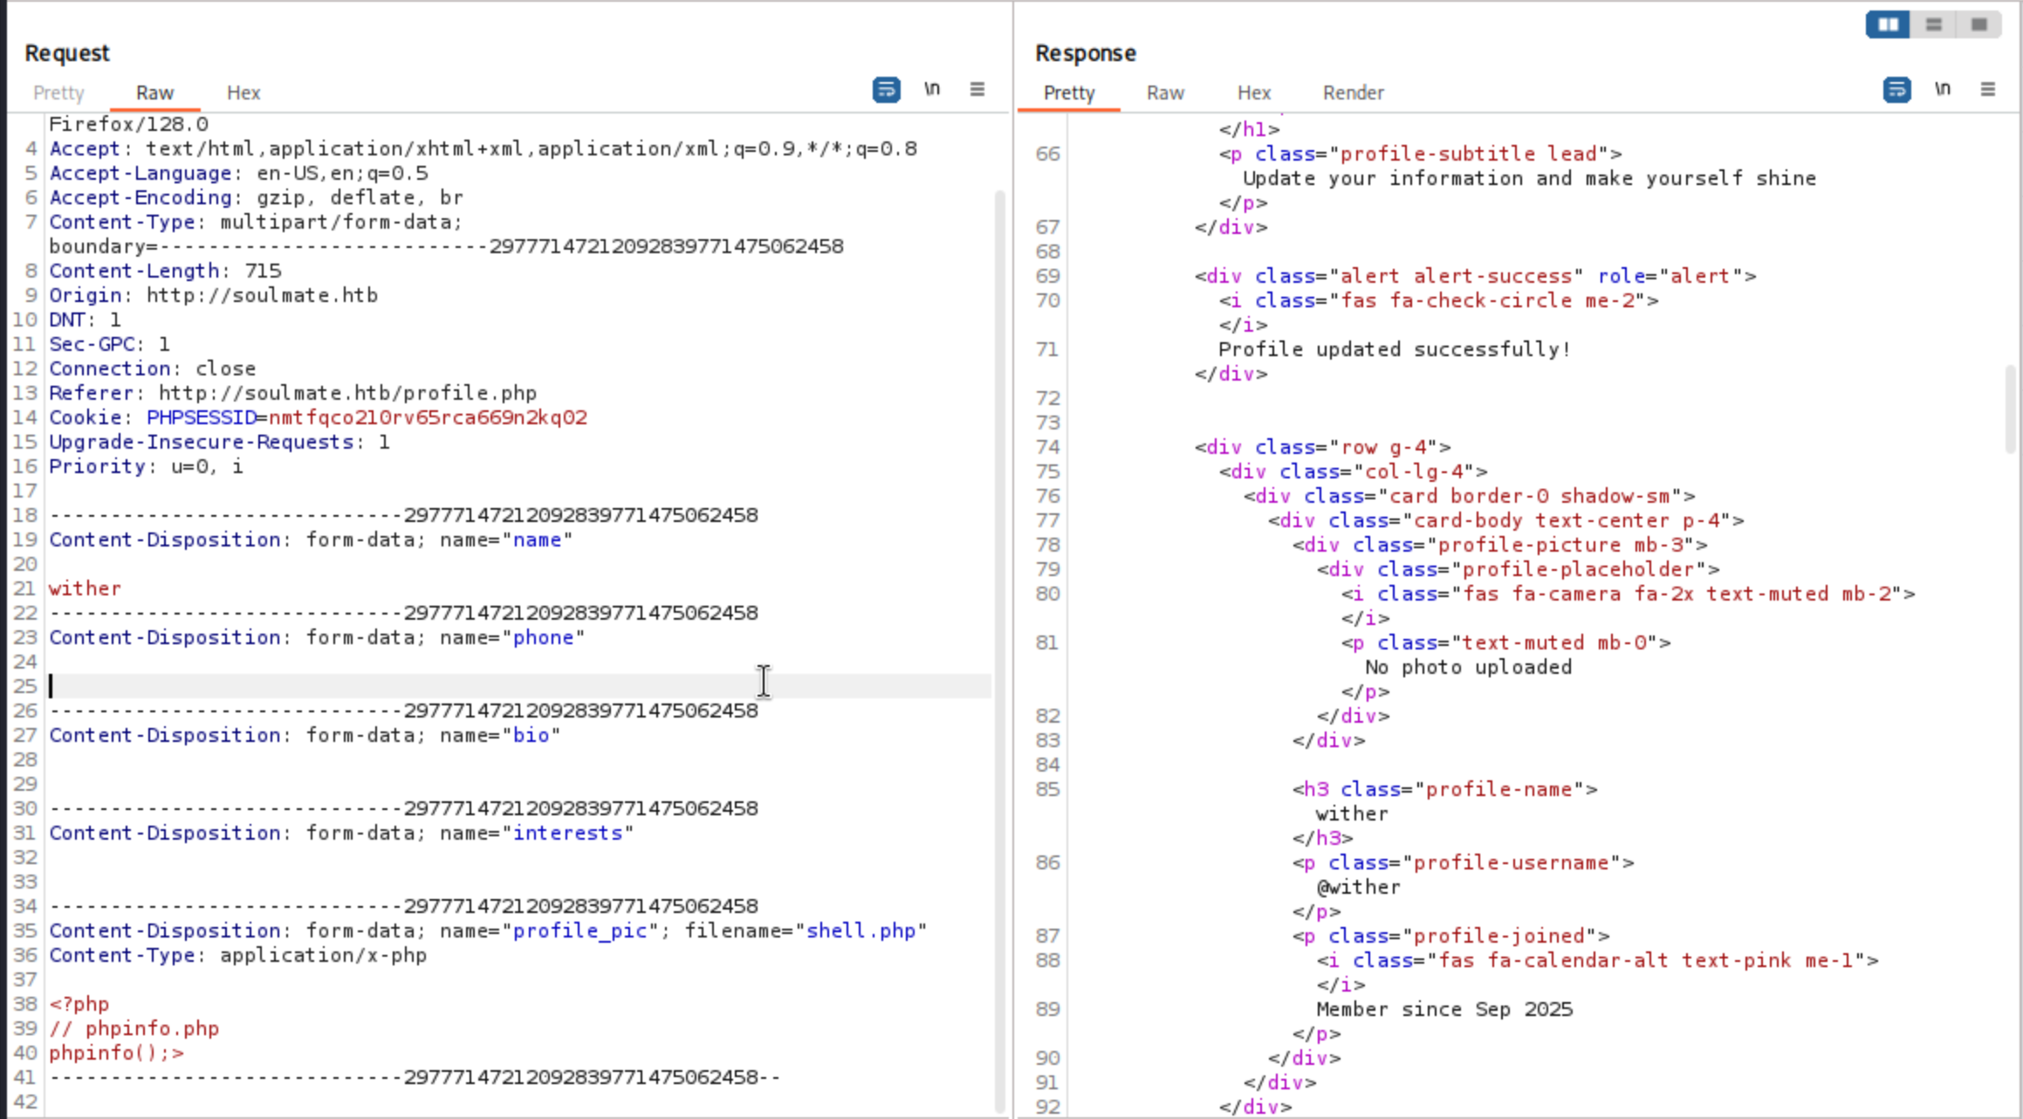The height and width of the screenshot is (1119, 2023).
Task: Show non-printable characters in Response pane
Action: point(1943,90)
